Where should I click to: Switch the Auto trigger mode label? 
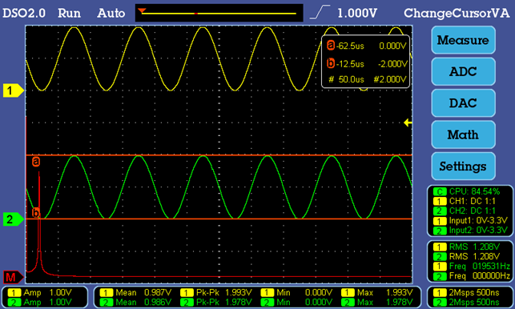[x=111, y=13]
